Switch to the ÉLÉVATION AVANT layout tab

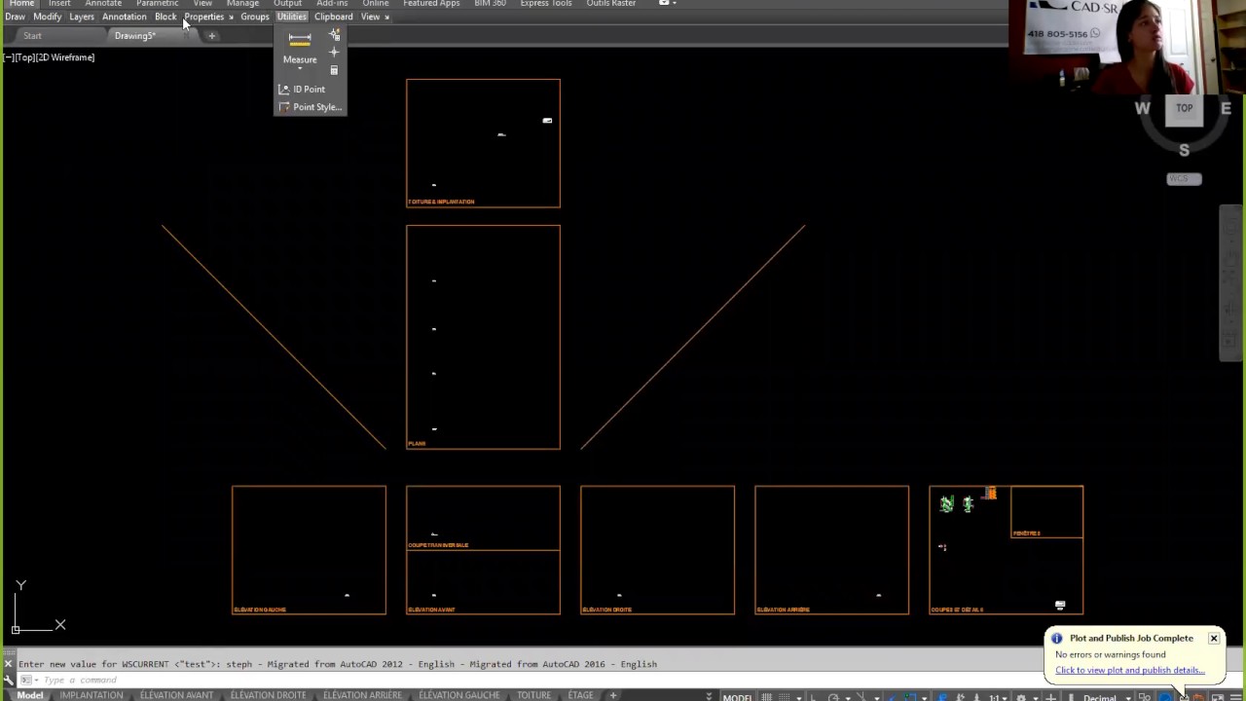pyautogui.click(x=176, y=695)
